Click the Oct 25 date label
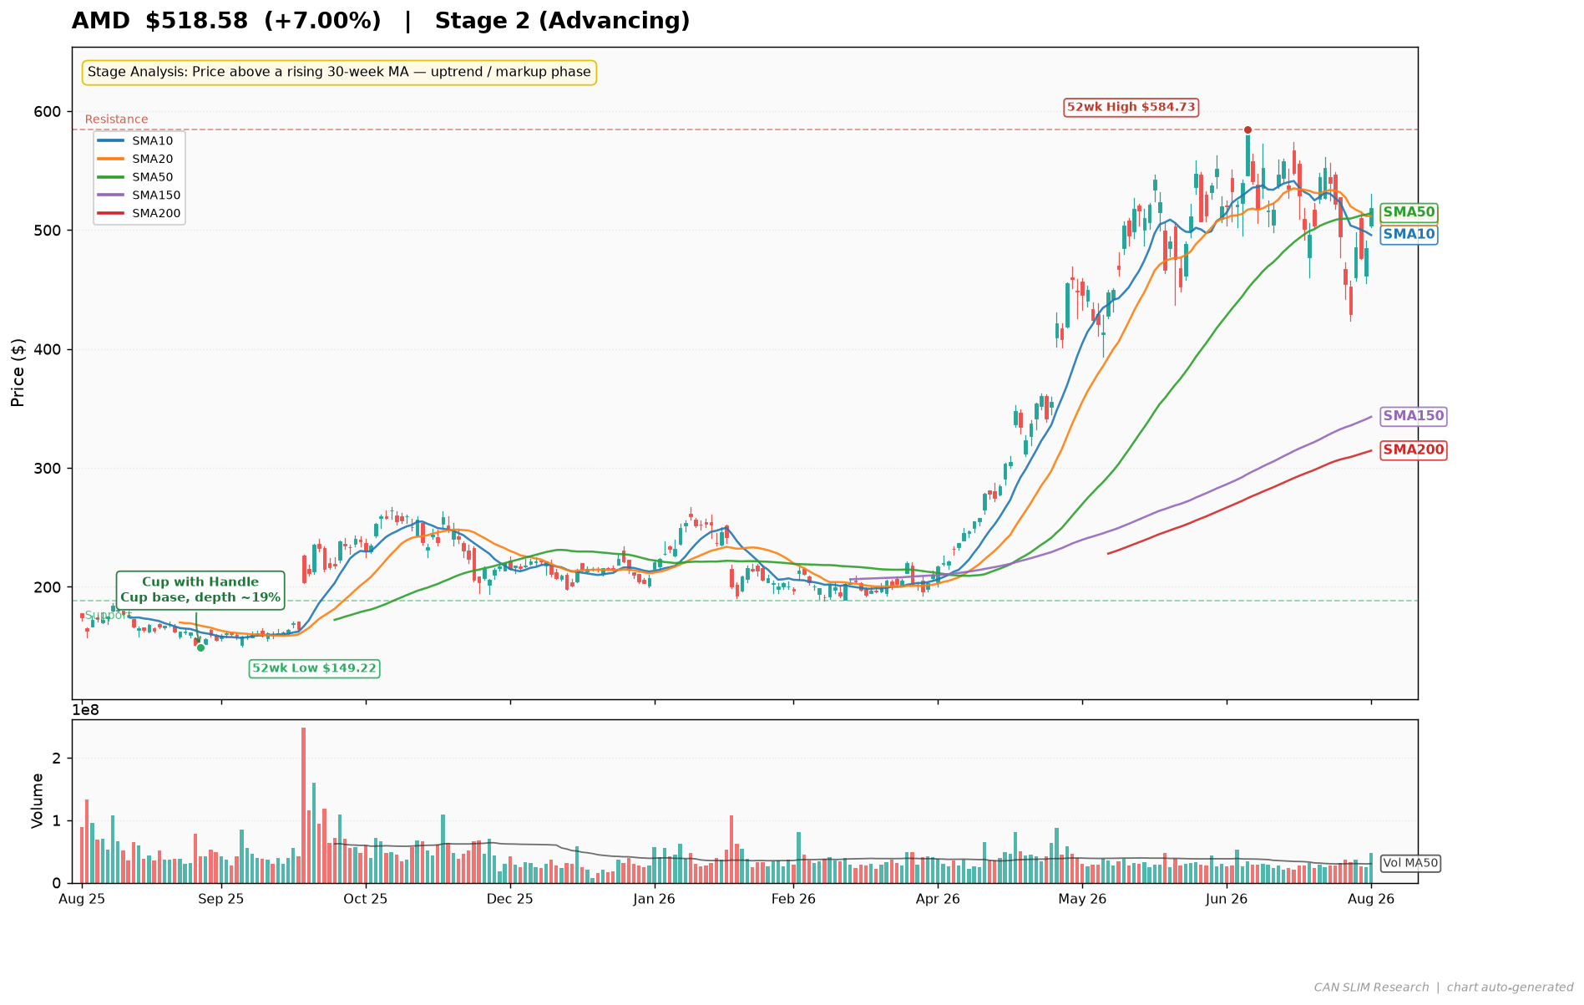 366,900
